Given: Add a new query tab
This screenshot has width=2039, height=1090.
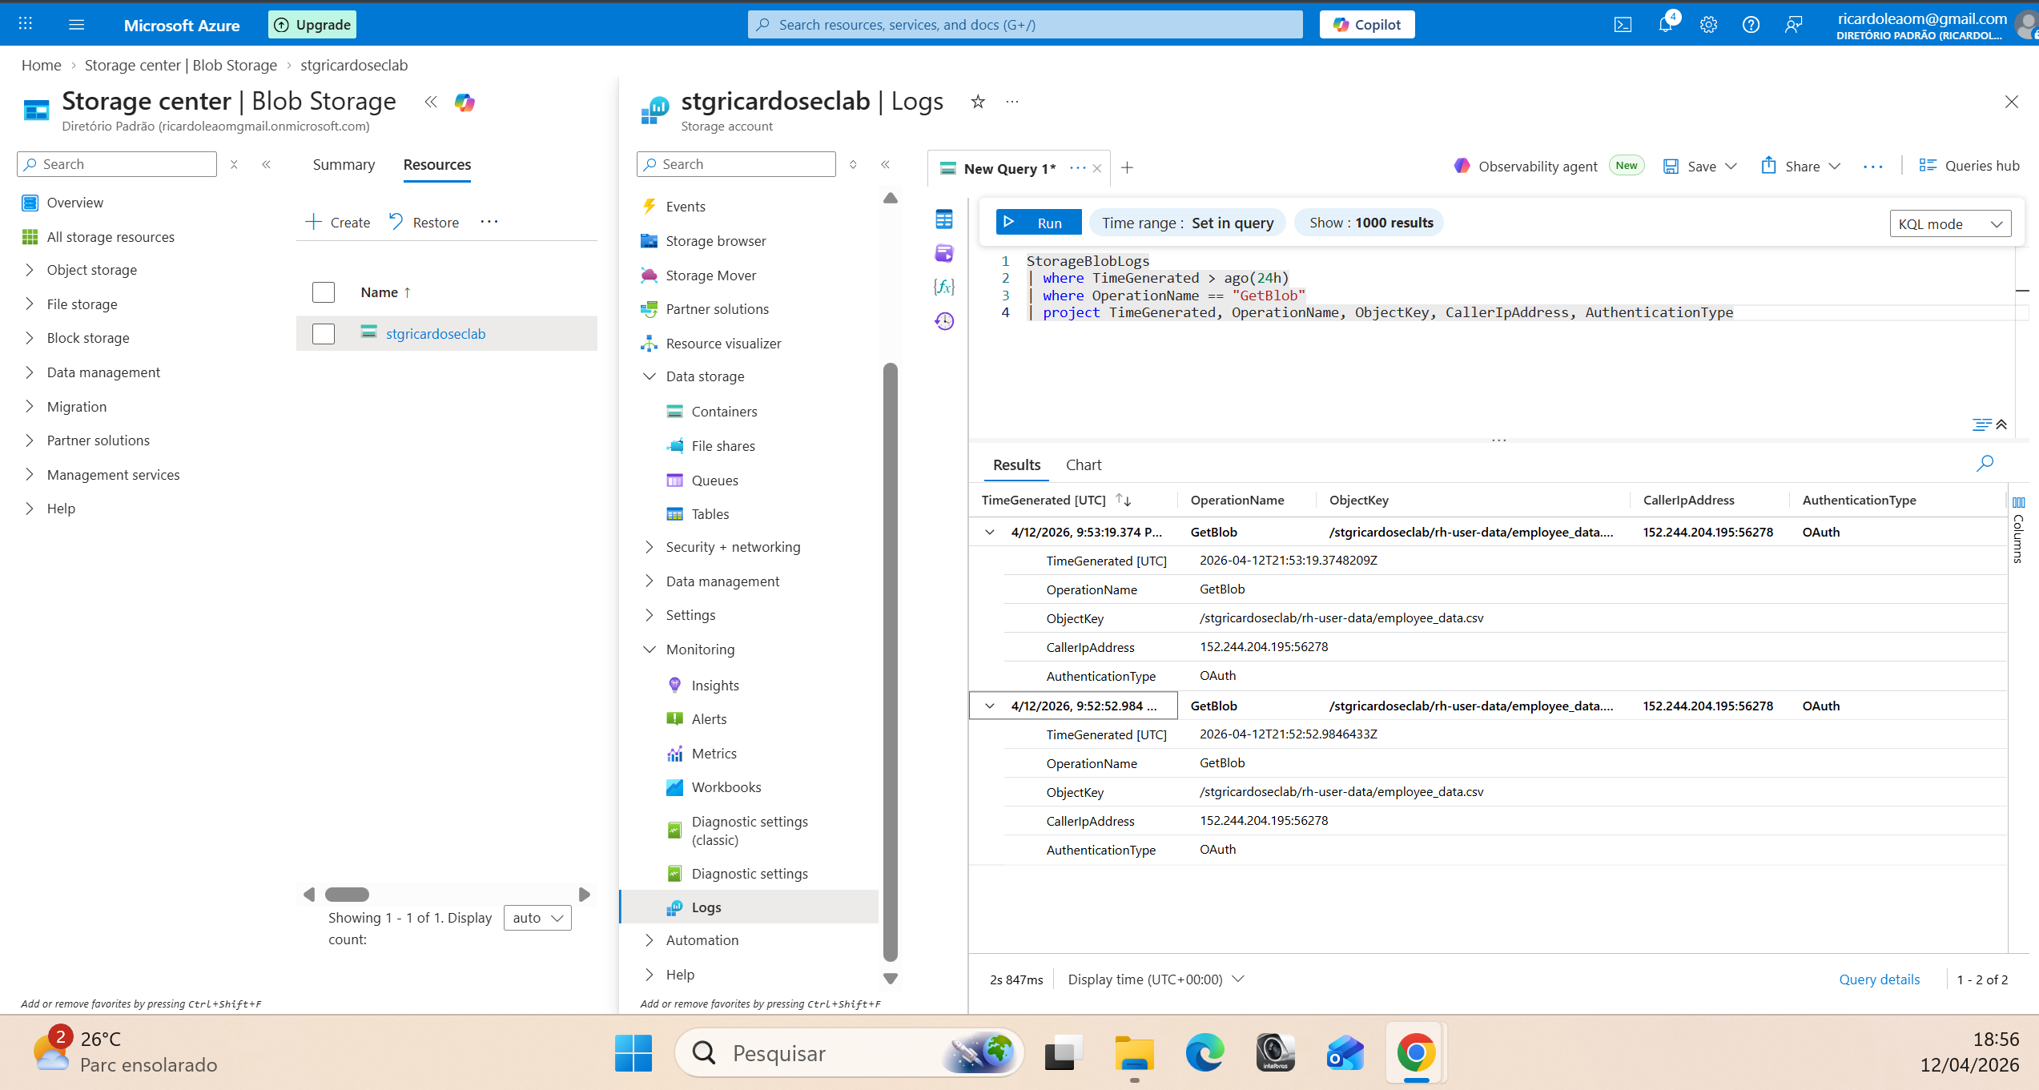Looking at the screenshot, I should (1128, 167).
